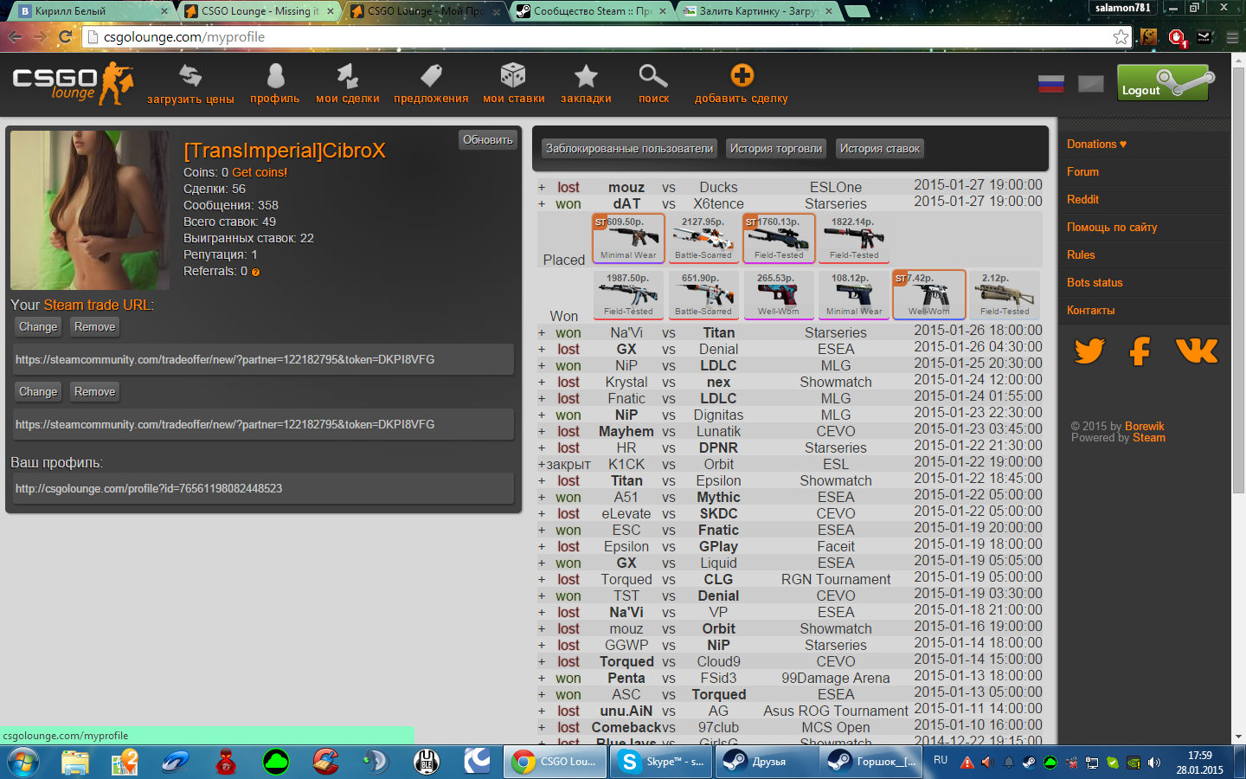Expand the GX vs Denial bet row
Viewport: 1246px width, 779px height.
542,350
